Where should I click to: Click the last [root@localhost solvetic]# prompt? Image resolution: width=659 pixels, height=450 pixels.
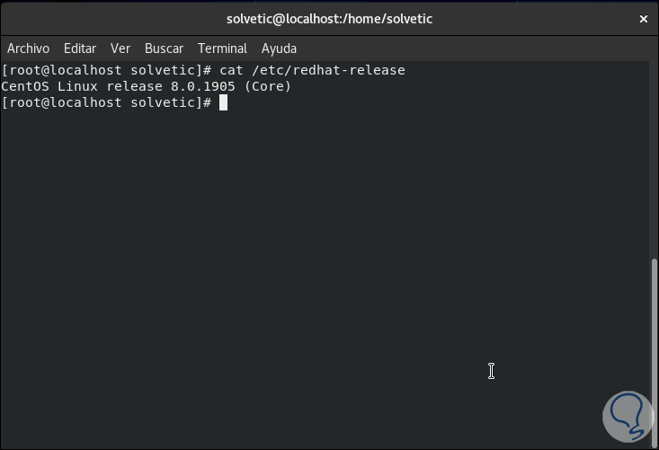coord(106,102)
